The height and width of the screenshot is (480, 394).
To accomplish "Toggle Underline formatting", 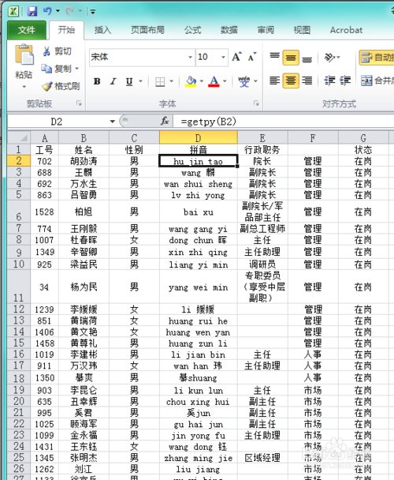I will click(x=129, y=81).
